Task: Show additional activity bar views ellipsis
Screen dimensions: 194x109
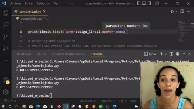Action: pos(5,60)
